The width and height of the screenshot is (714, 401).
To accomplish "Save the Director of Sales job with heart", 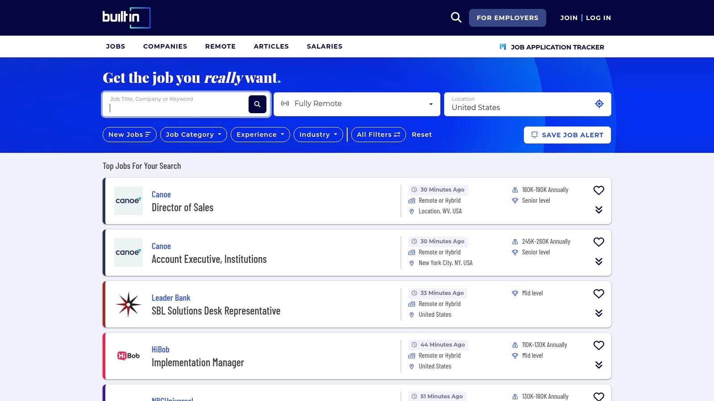I will pos(598,190).
